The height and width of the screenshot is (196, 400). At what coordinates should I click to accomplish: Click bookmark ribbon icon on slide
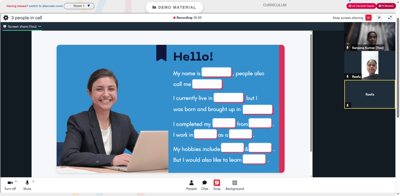[x=161, y=53]
